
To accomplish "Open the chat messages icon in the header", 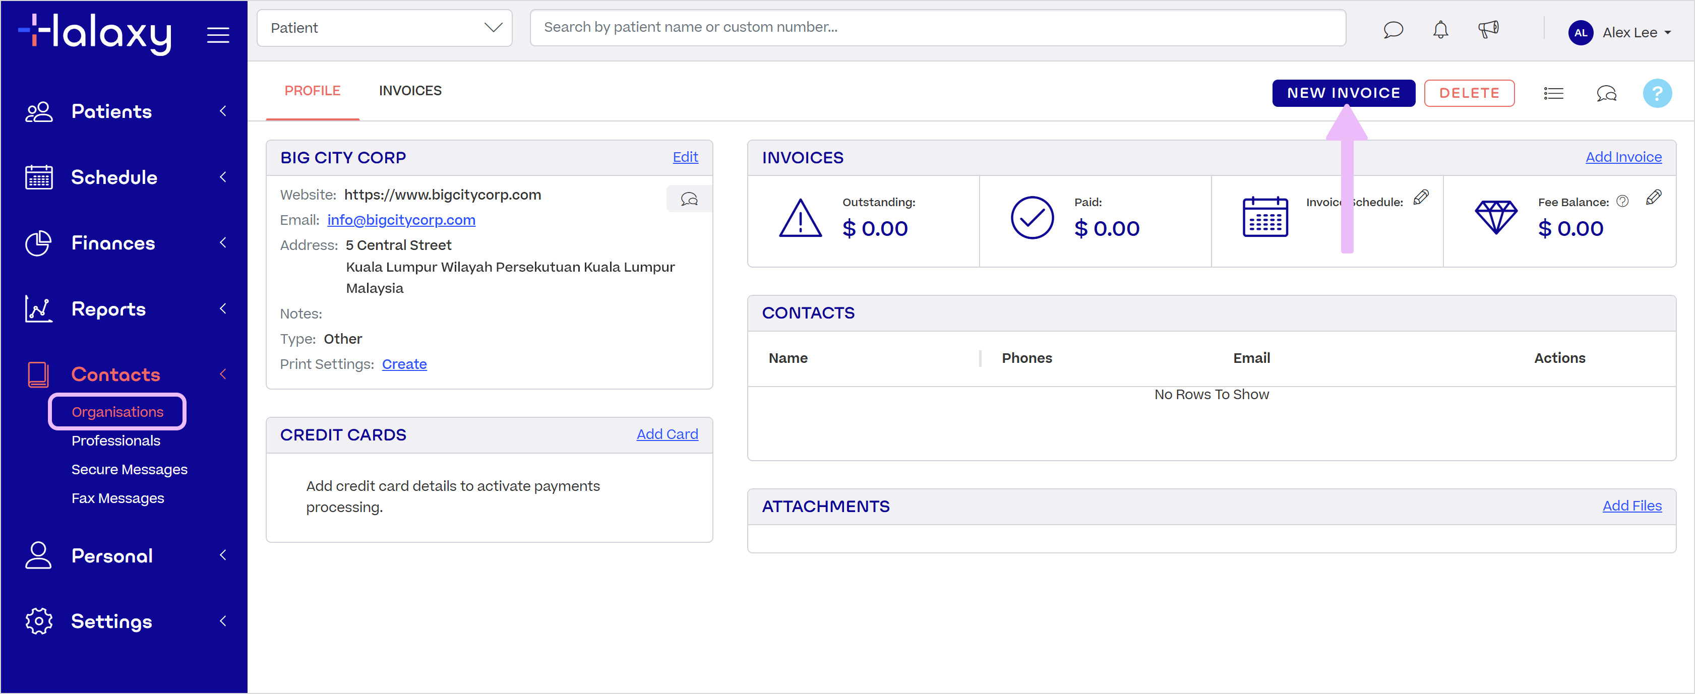I will tap(1393, 30).
